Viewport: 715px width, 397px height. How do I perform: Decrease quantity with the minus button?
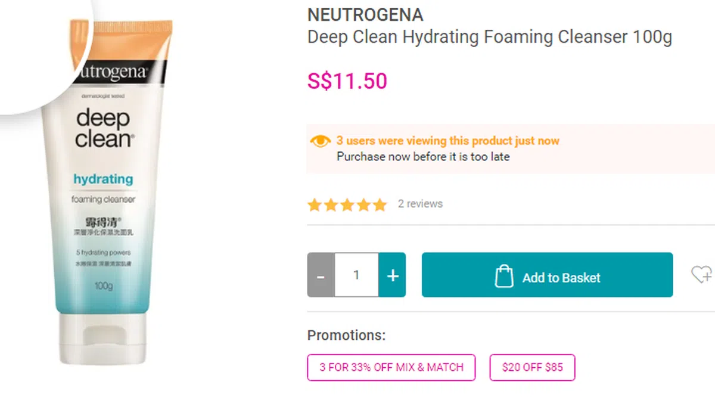321,275
